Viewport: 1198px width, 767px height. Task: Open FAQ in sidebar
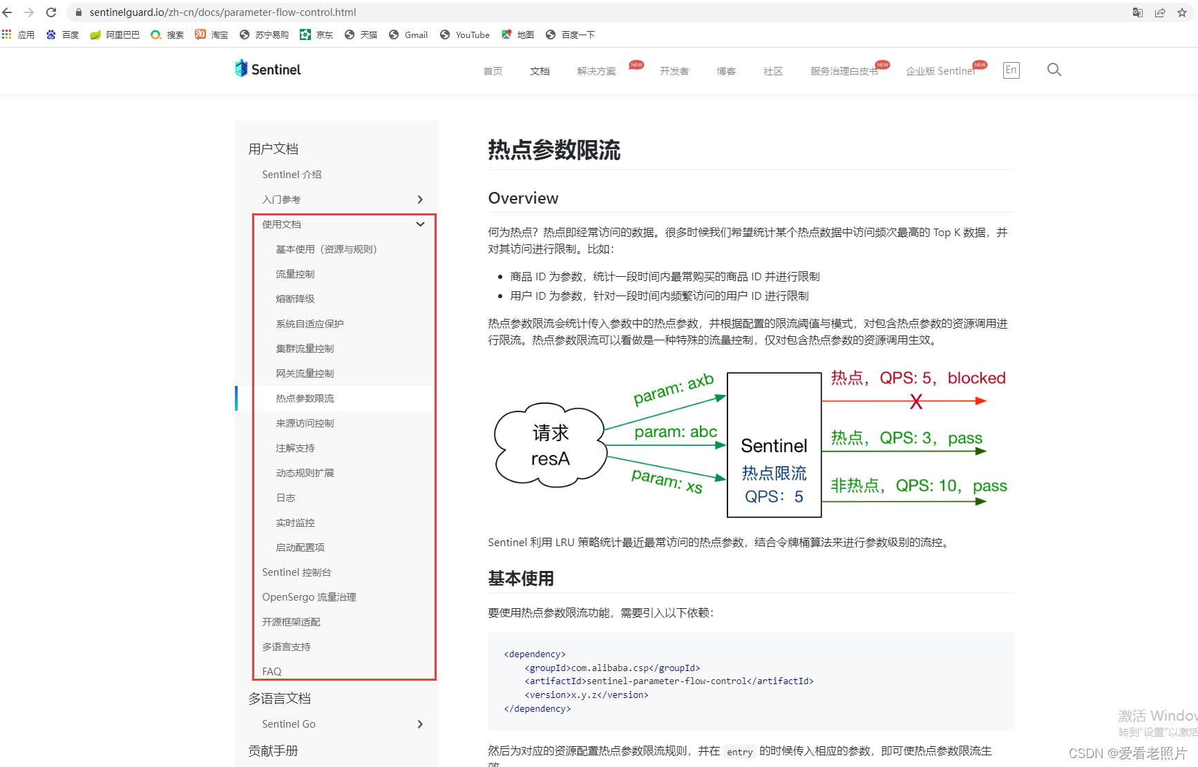tap(272, 672)
